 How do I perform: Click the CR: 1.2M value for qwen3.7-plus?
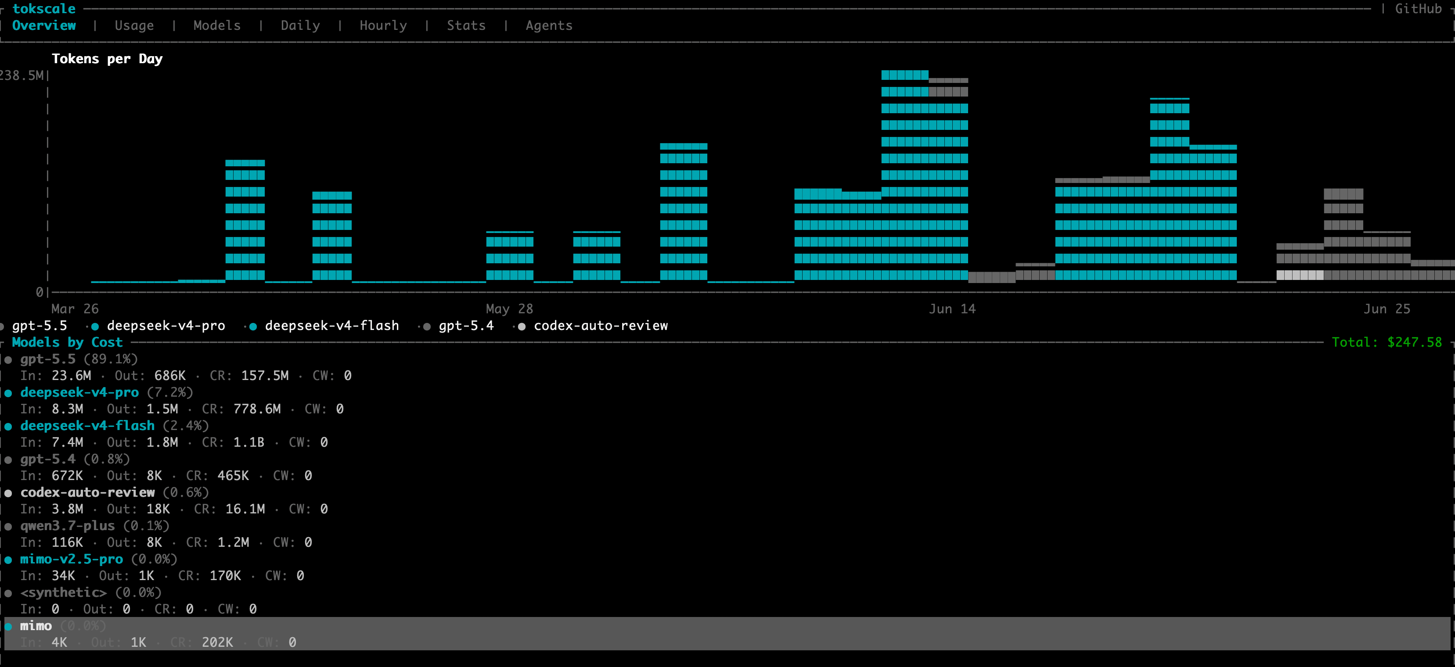tap(217, 542)
